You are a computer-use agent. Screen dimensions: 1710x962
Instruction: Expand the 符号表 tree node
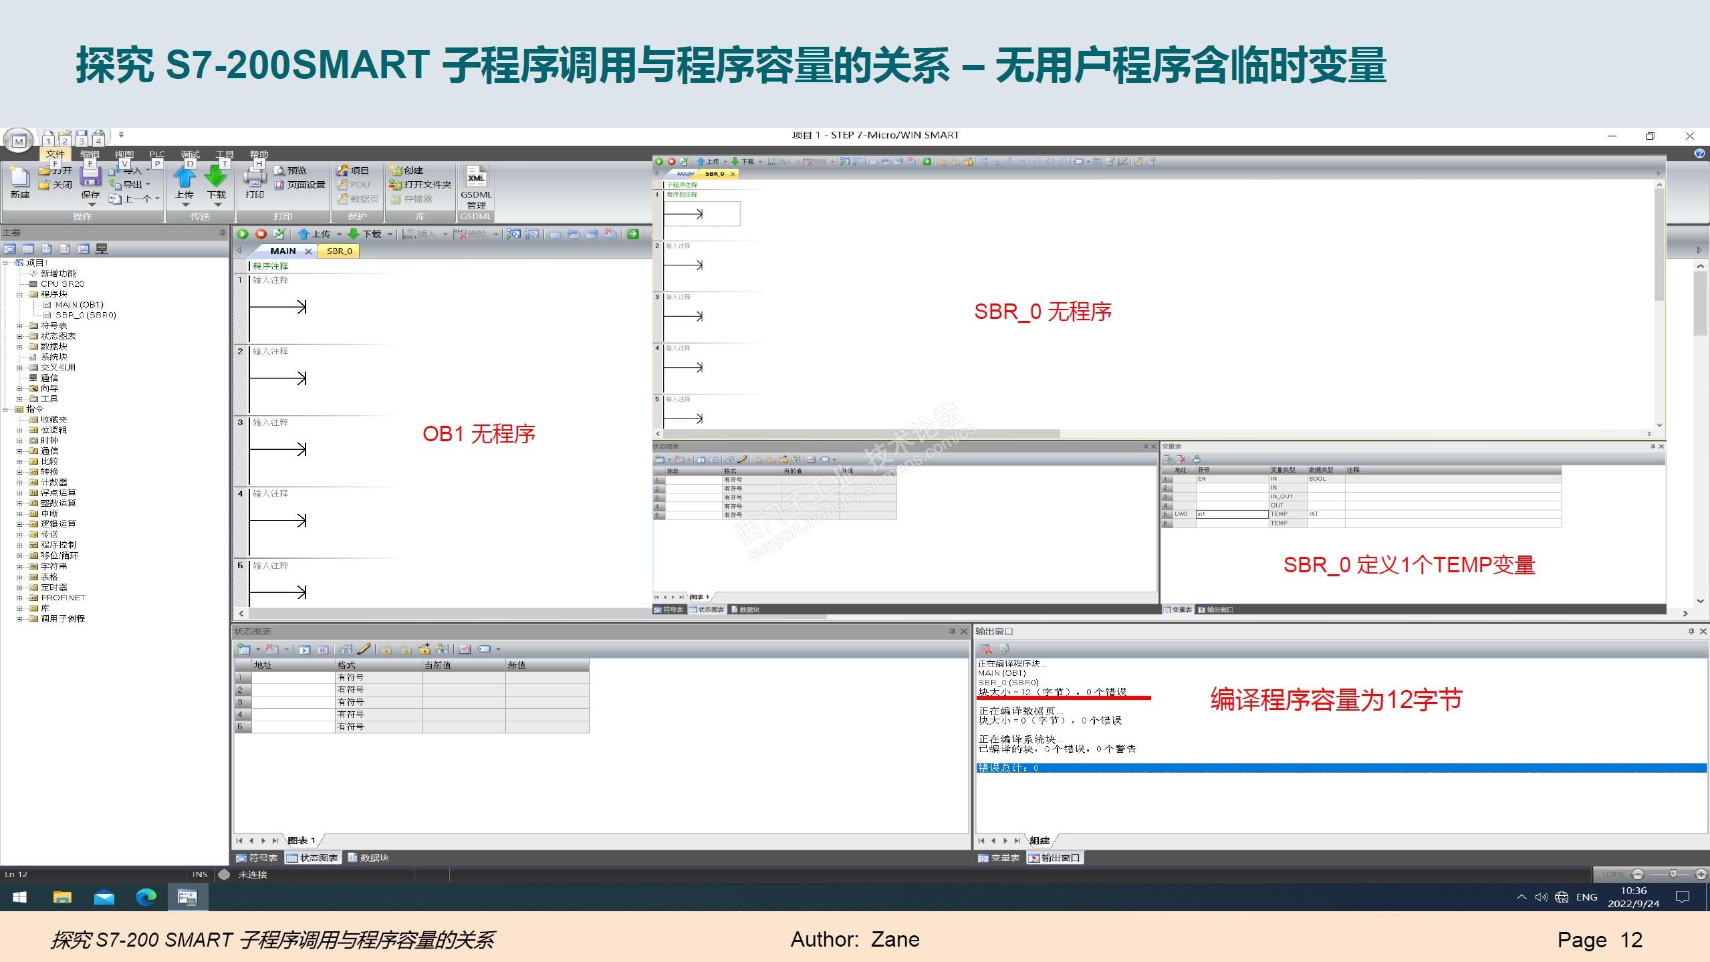coord(19,326)
